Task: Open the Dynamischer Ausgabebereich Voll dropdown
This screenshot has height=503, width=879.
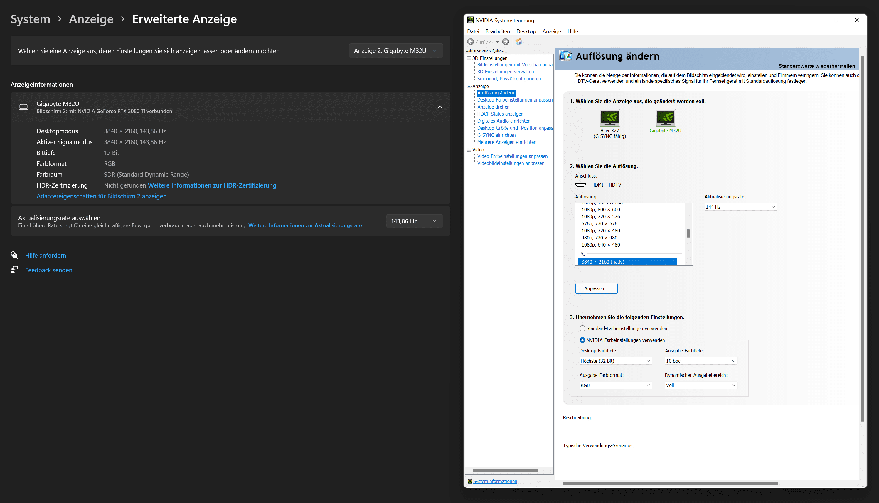Action: coord(701,385)
